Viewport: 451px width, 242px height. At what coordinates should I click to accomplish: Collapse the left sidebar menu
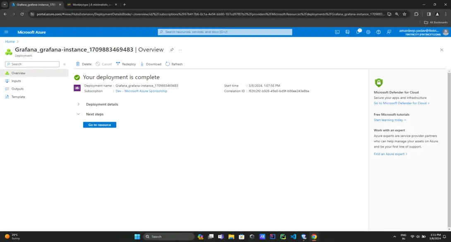[x=65, y=64]
